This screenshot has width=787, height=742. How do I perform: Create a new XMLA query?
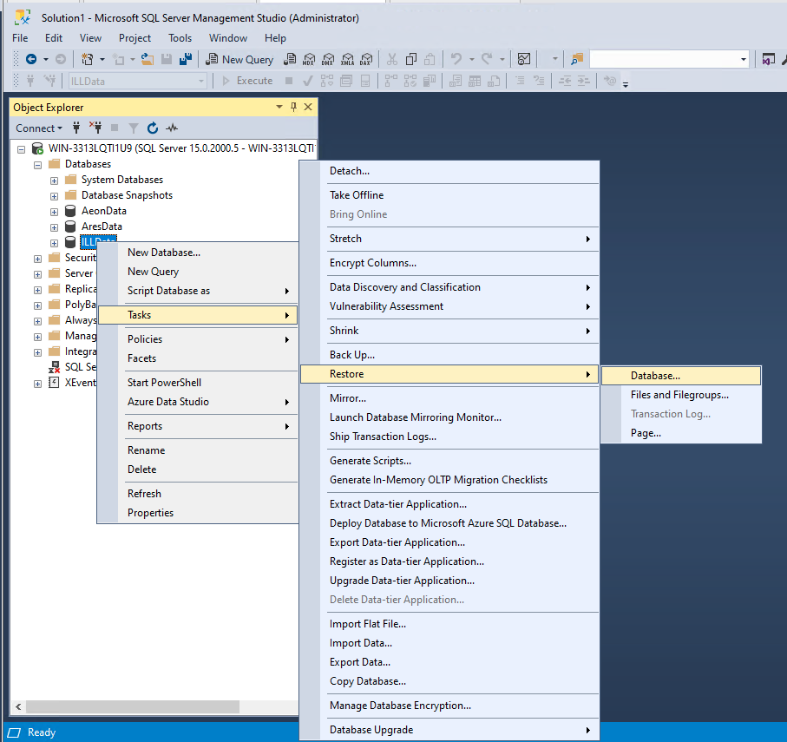point(349,59)
